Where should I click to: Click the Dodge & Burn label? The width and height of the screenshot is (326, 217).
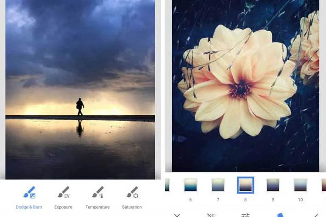click(x=29, y=207)
